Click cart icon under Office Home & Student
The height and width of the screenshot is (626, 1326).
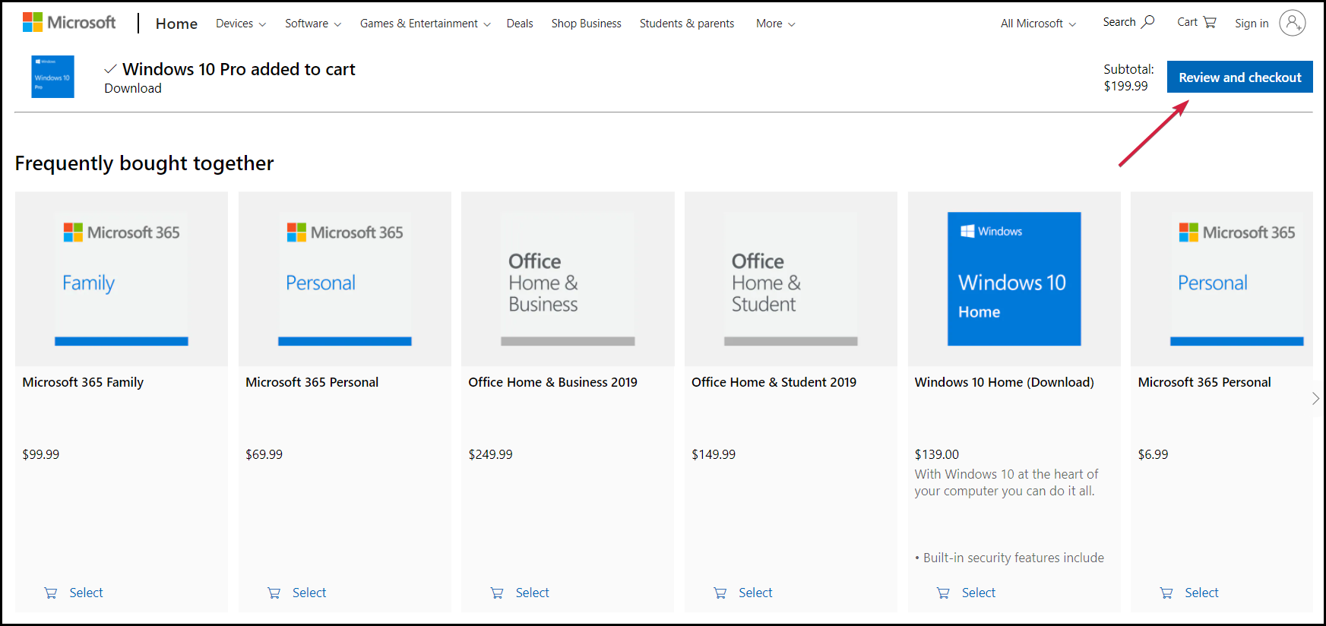(720, 593)
